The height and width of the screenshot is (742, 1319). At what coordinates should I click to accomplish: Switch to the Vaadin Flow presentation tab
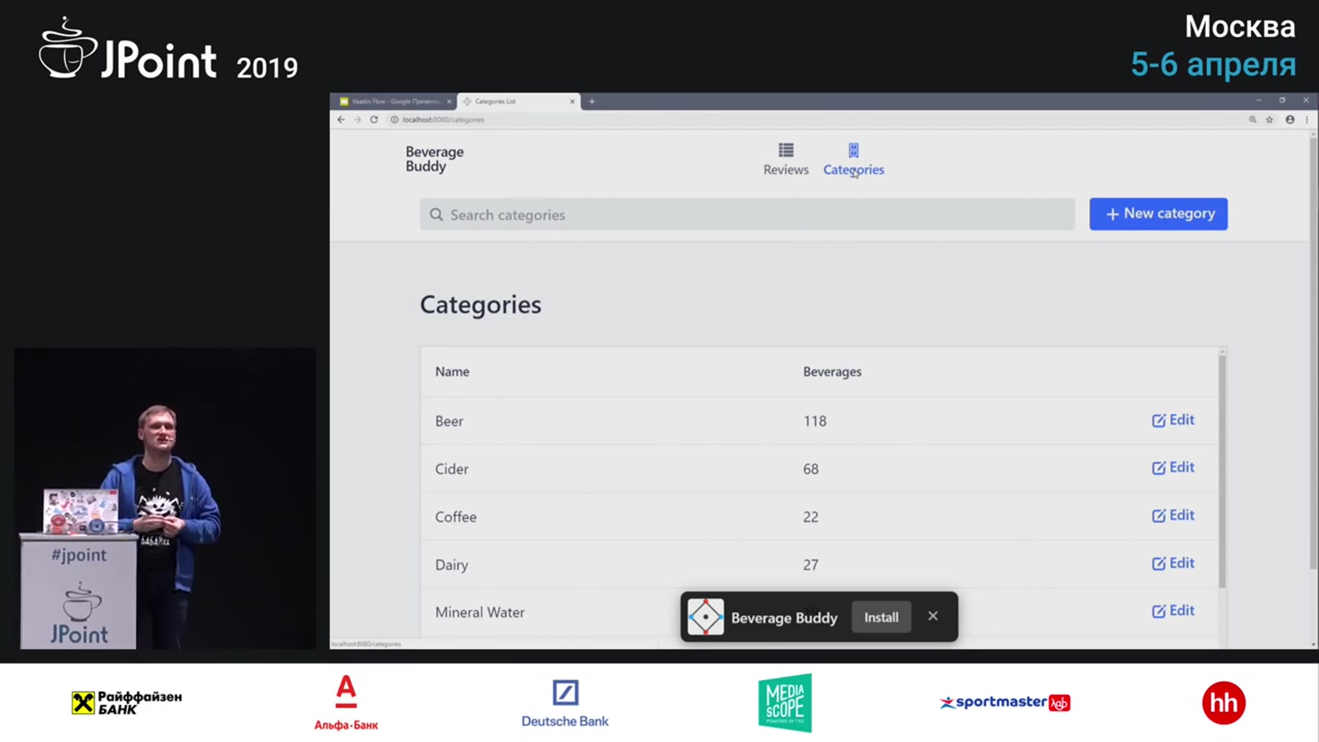point(394,101)
